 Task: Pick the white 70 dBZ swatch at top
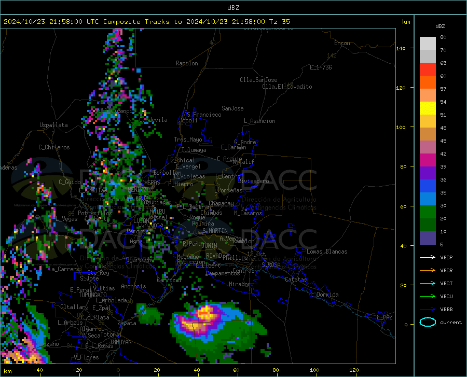[x=428, y=44]
